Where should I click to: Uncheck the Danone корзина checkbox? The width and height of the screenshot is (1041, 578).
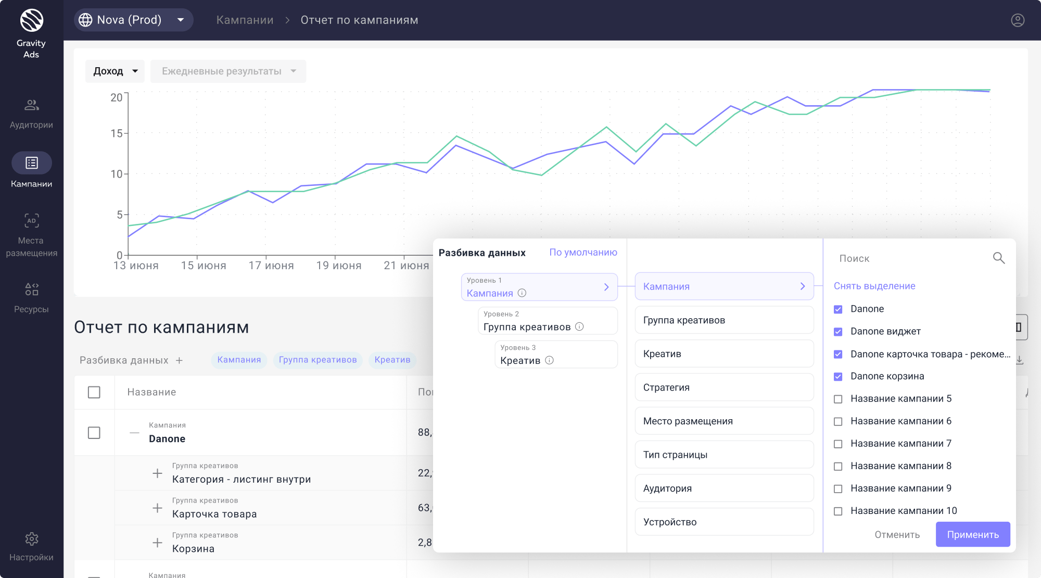click(838, 376)
